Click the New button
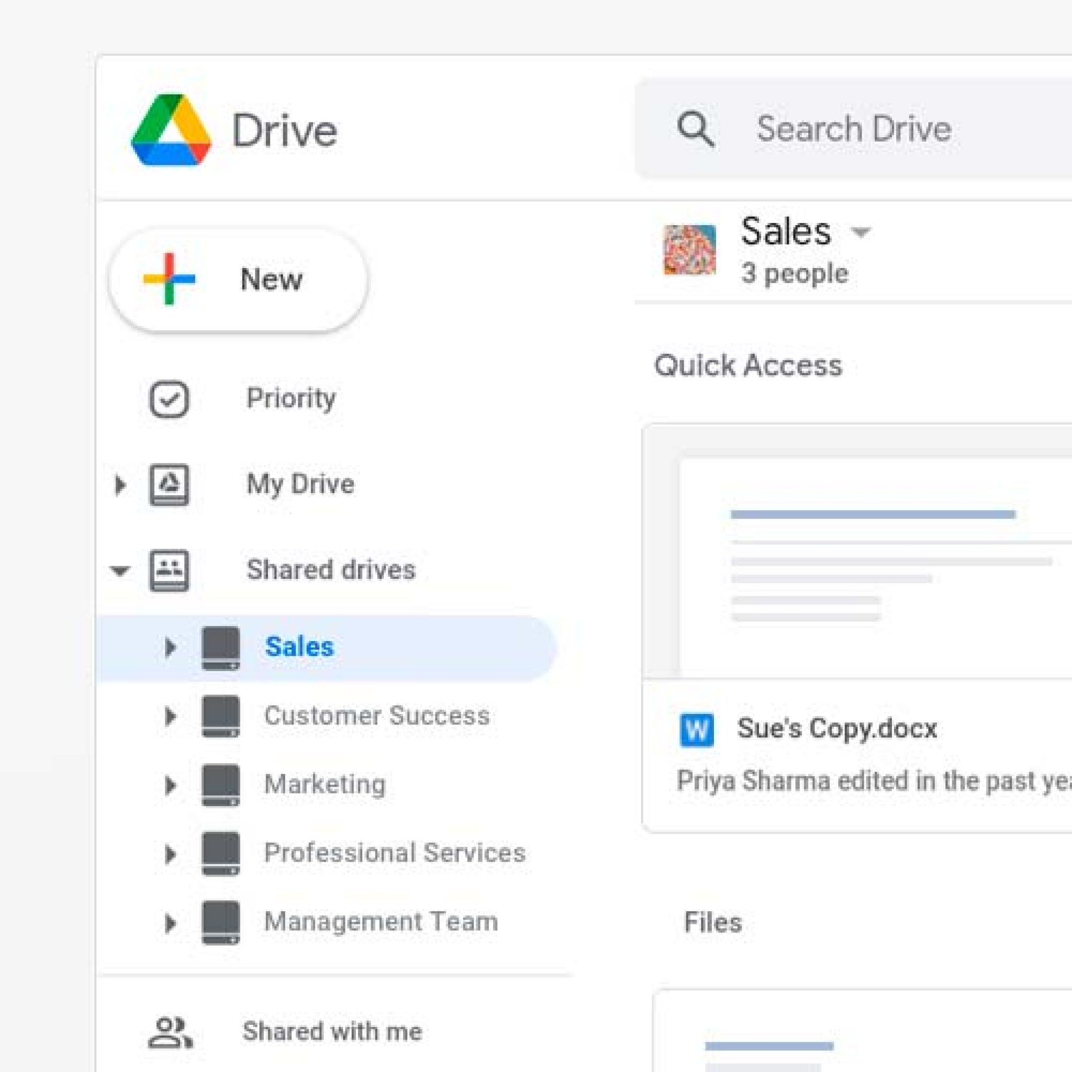1072x1072 pixels. 239,279
